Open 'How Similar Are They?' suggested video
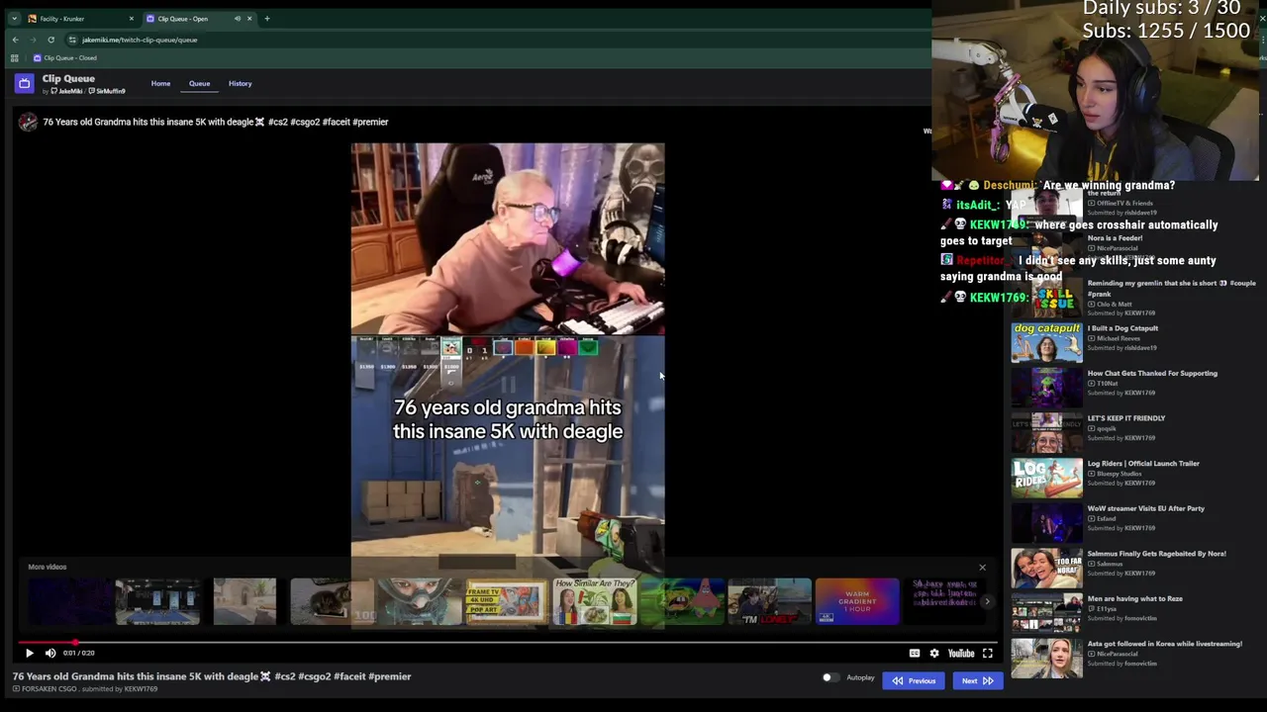Viewport: 1267px width, 712px height. (x=594, y=601)
